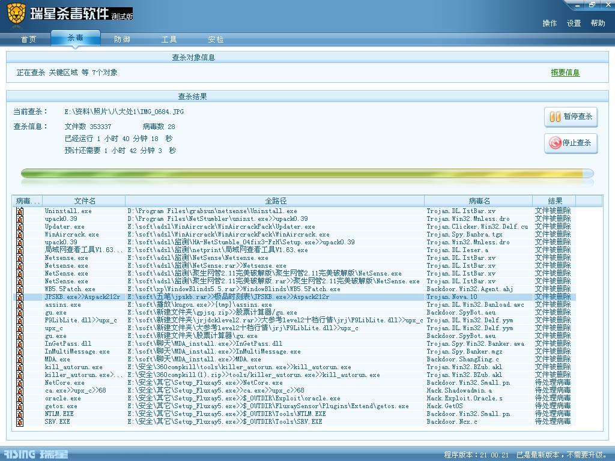The height and width of the screenshot is (461, 615).
Task: Open the 工具 tools tab
Action: (169, 39)
